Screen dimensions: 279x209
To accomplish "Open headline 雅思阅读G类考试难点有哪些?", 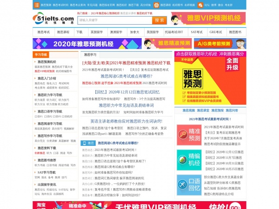I will coord(126,76).
